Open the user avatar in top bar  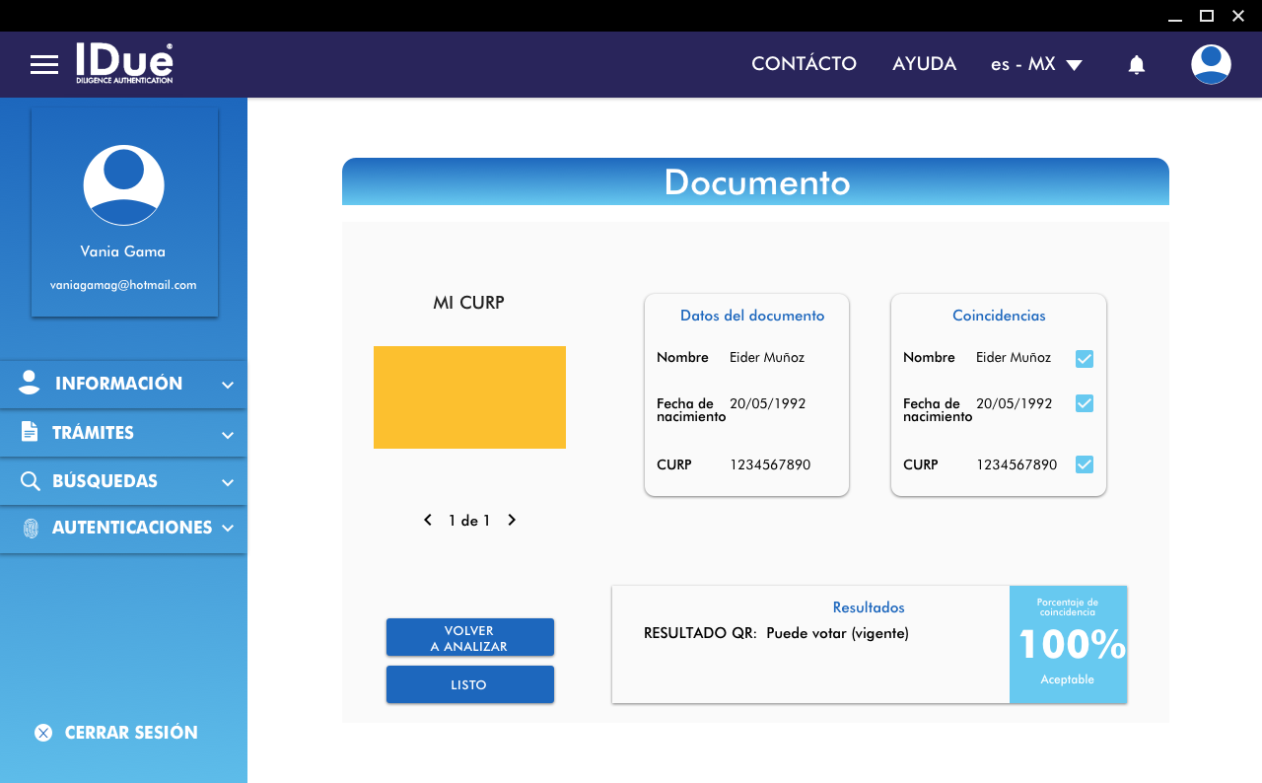(x=1211, y=65)
